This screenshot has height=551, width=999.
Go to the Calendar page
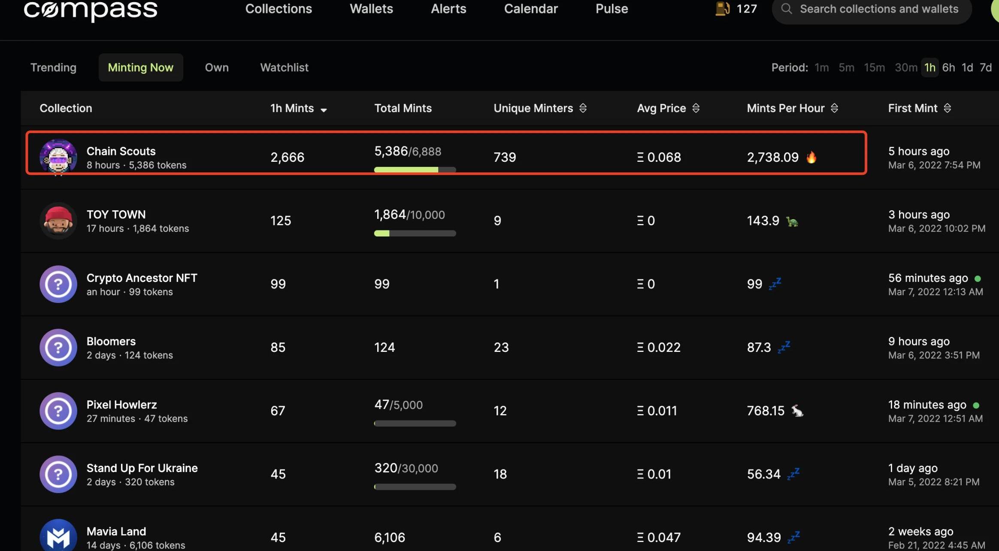point(531,9)
